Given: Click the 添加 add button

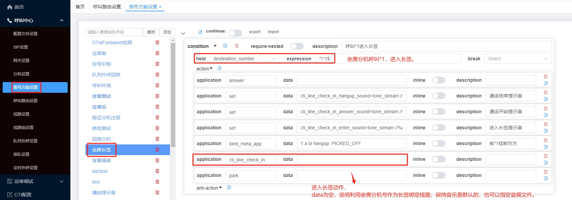Looking at the screenshot, I should pyautogui.click(x=167, y=32).
